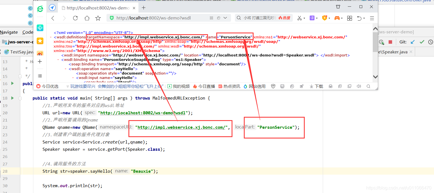Toggle browser sound with speaker icon
The width and height of the screenshot is (434, 193).
click(x=359, y=86)
